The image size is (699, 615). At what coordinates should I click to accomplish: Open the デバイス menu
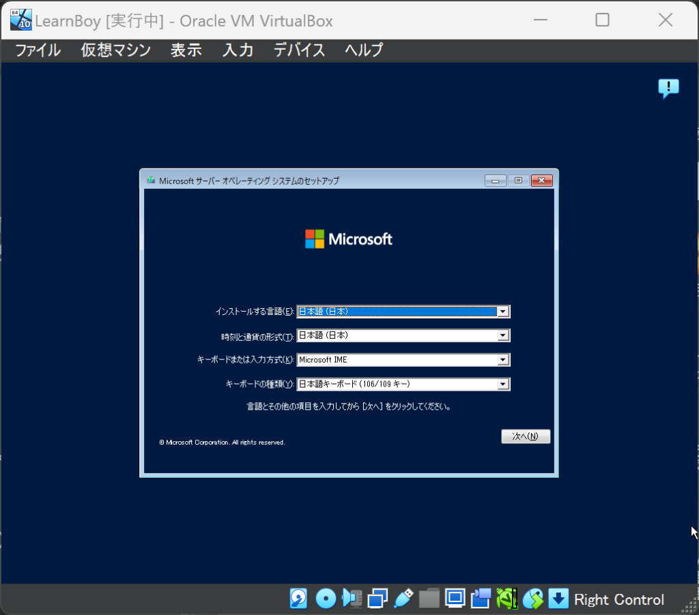point(299,50)
